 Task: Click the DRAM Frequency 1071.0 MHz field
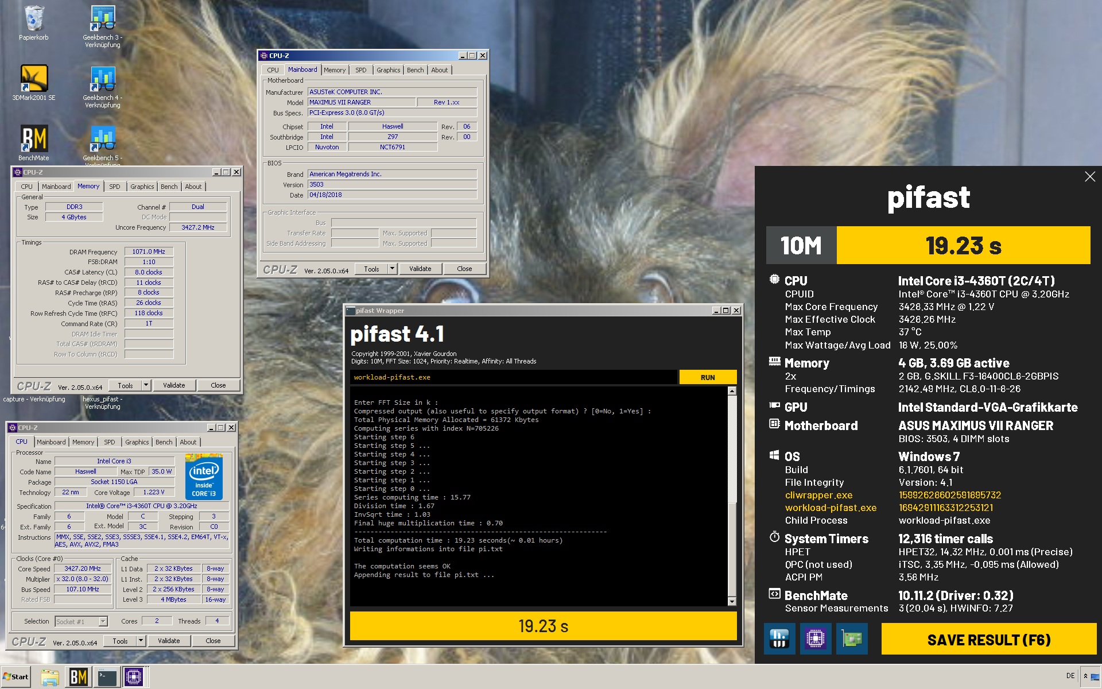pyautogui.click(x=149, y=251)
